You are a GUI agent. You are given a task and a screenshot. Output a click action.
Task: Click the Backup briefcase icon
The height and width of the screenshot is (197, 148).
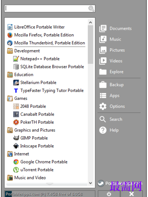click(103, 84)
